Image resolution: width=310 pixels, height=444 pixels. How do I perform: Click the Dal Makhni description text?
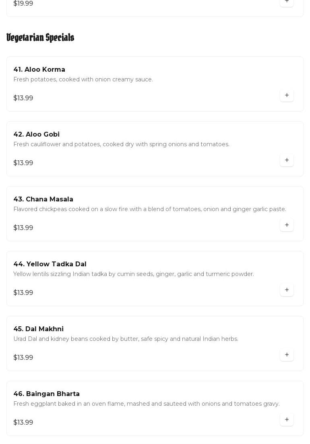click(x=126, y=339)
